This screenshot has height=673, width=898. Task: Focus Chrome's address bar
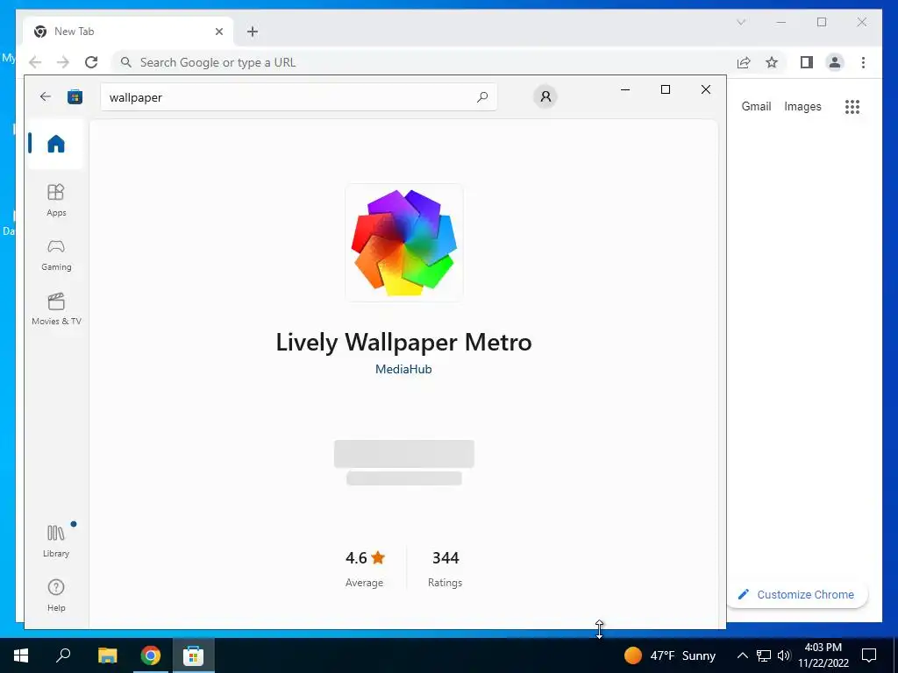pyautogui.click(x=424, y=62)
